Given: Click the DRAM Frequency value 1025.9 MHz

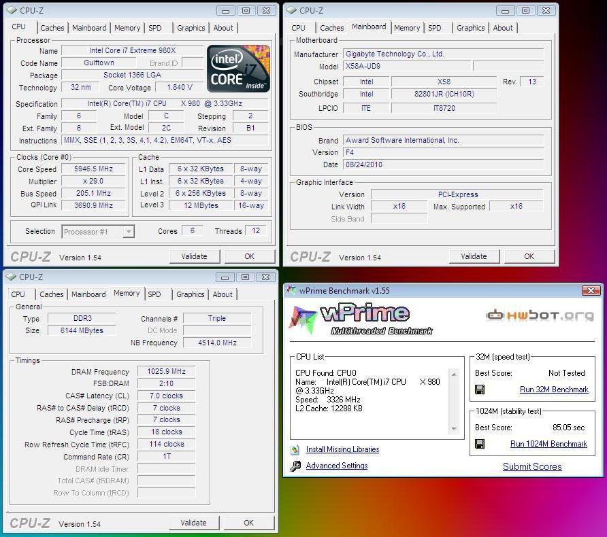Looking at the screenshot, I should pos(167,372).
